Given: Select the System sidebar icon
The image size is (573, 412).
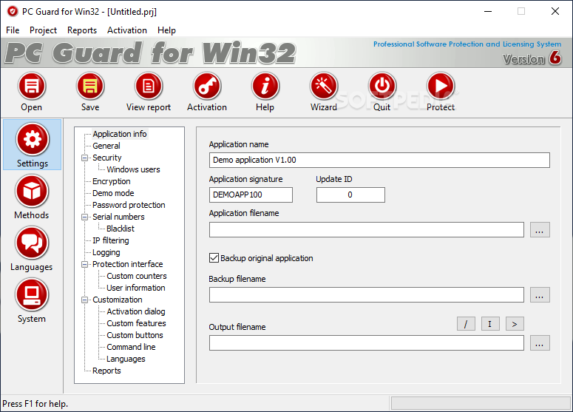Looking at the screenshot, I should [x=32, y=295].
